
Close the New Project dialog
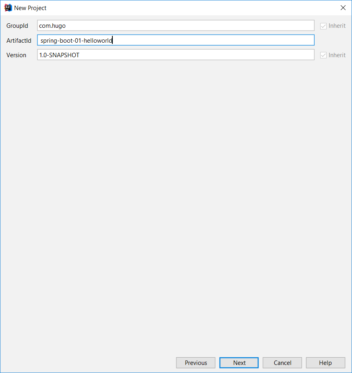pyautogui.click(x=343, y=8)
